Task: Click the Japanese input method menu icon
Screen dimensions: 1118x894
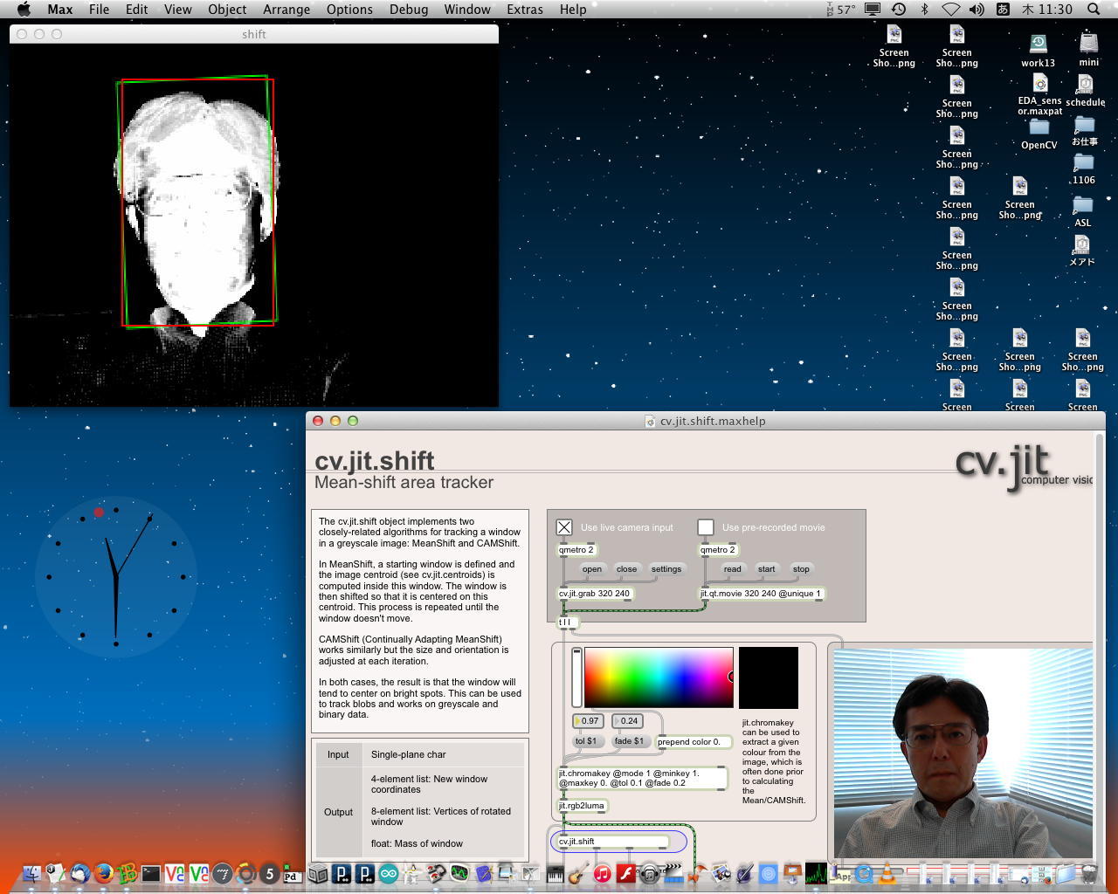Action: [1003, 10]
